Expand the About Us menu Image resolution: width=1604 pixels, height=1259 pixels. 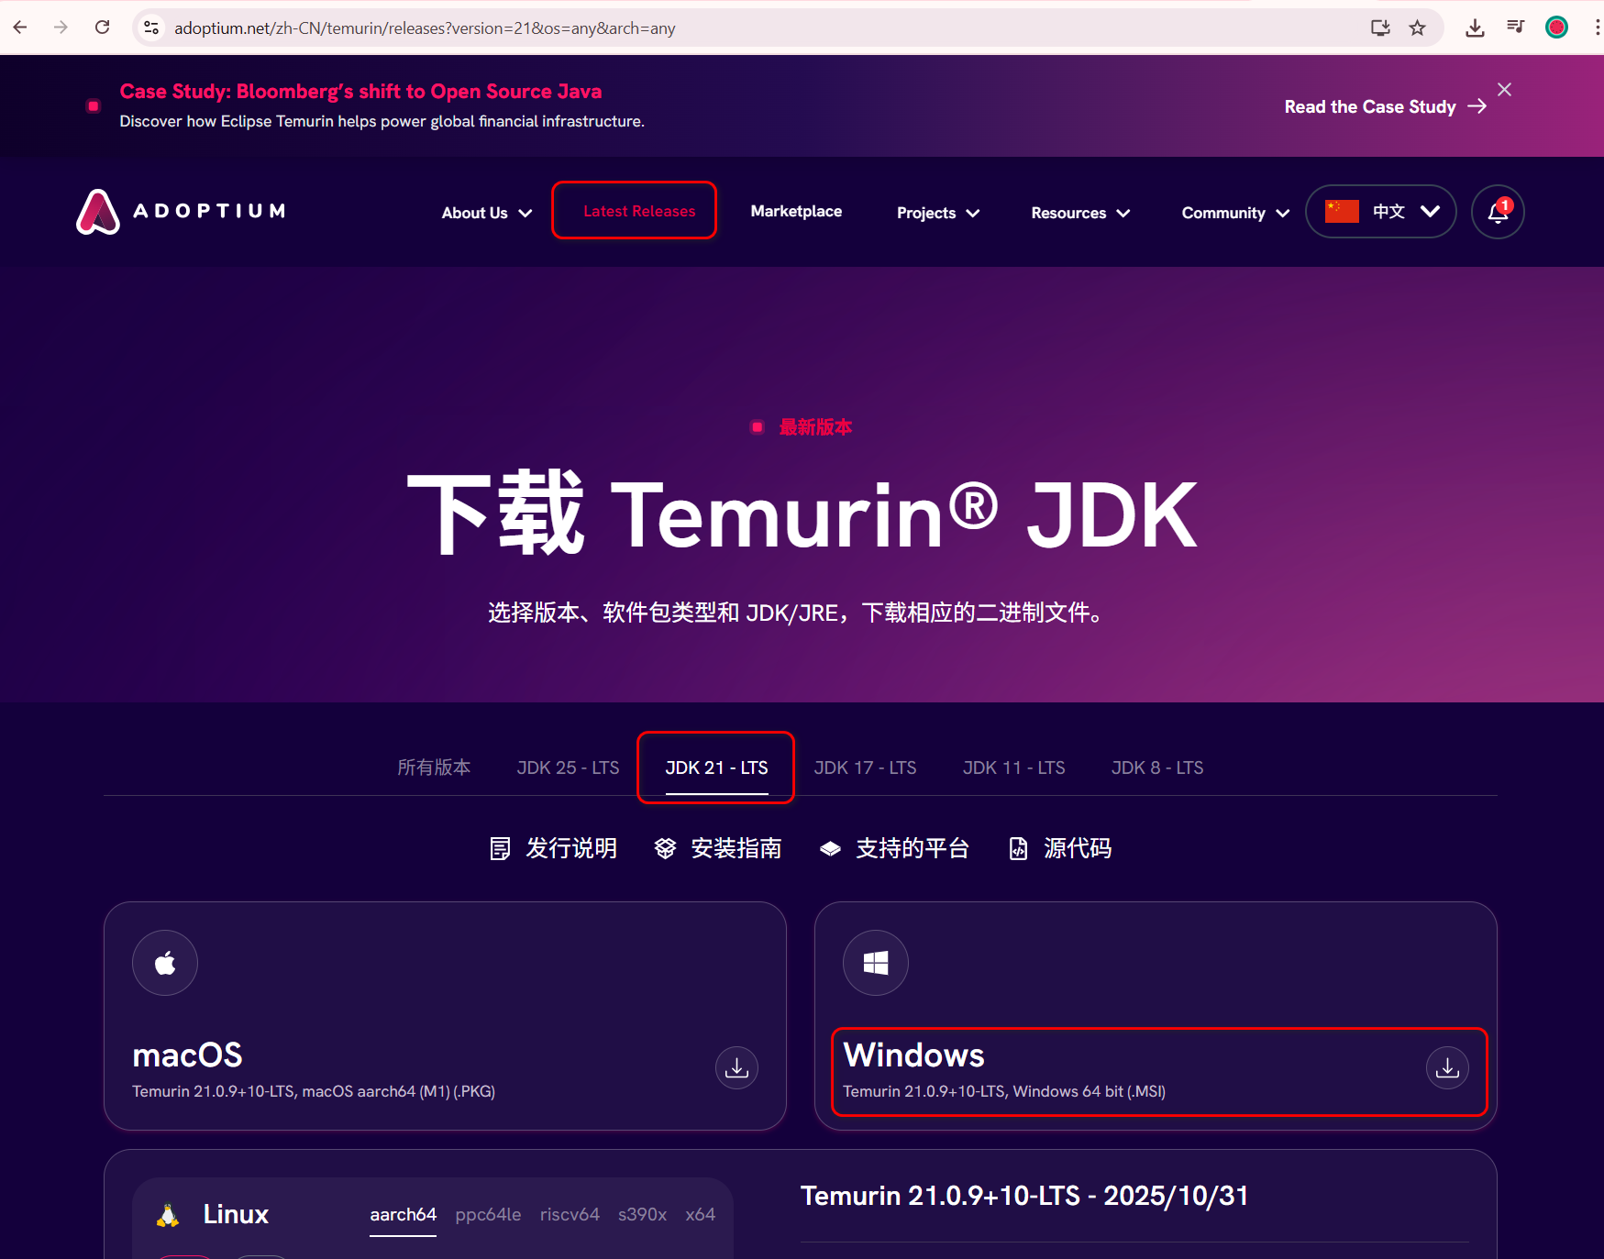coord(487,213)
